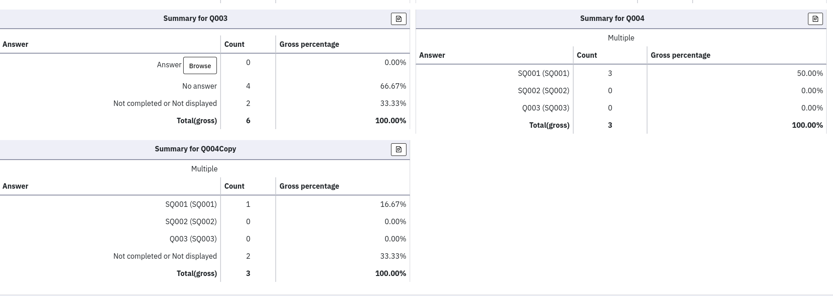Click SQ001 (SQ001) row in Q004 table
This screenshot has height=296, width=833.
coord(543,74)
